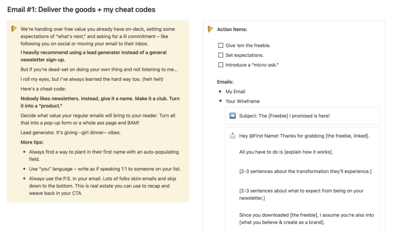Check the "Give 'em the freebie" checkbox

(221, 45)
